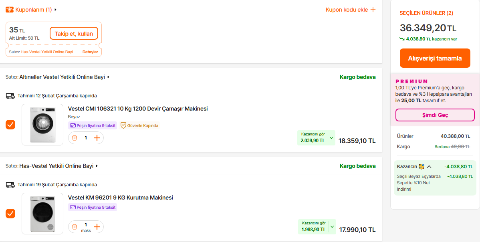Image resolution: width=480 pixels, height=242 pixels.
Task: Click the Kazancın emoji icon
Action: (x=422, y=167)
